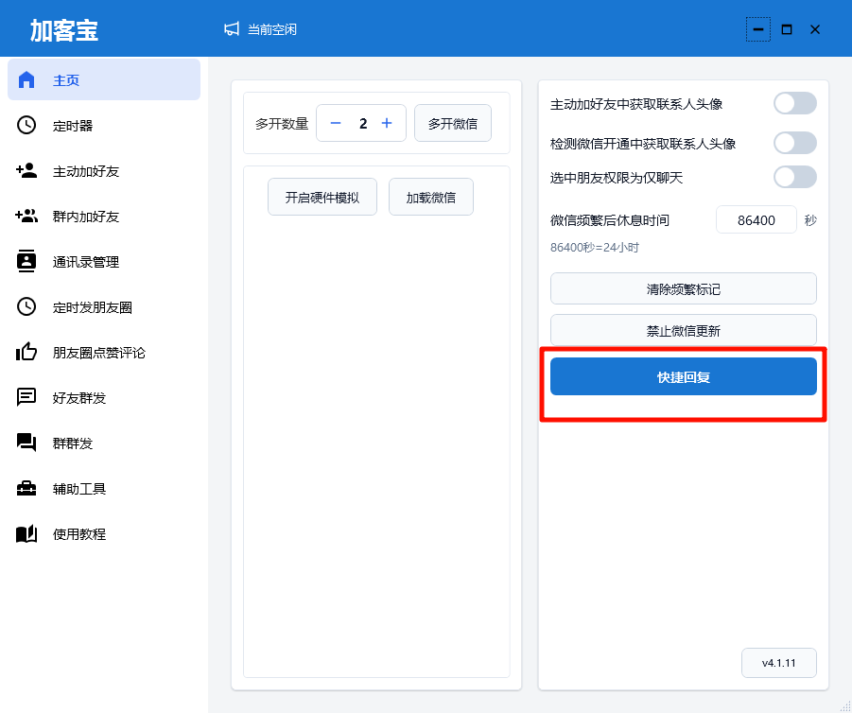Click the add-person icon beside 主动加好友
The height and width of the screenshot is (713, 852).
(26, 170)
